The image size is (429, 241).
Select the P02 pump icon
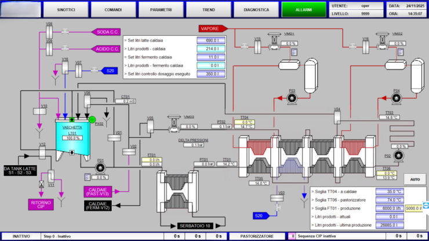(x=398, y=156)
